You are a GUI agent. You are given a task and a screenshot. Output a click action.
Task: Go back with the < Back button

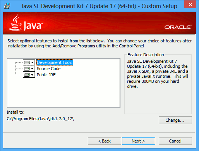105,141
